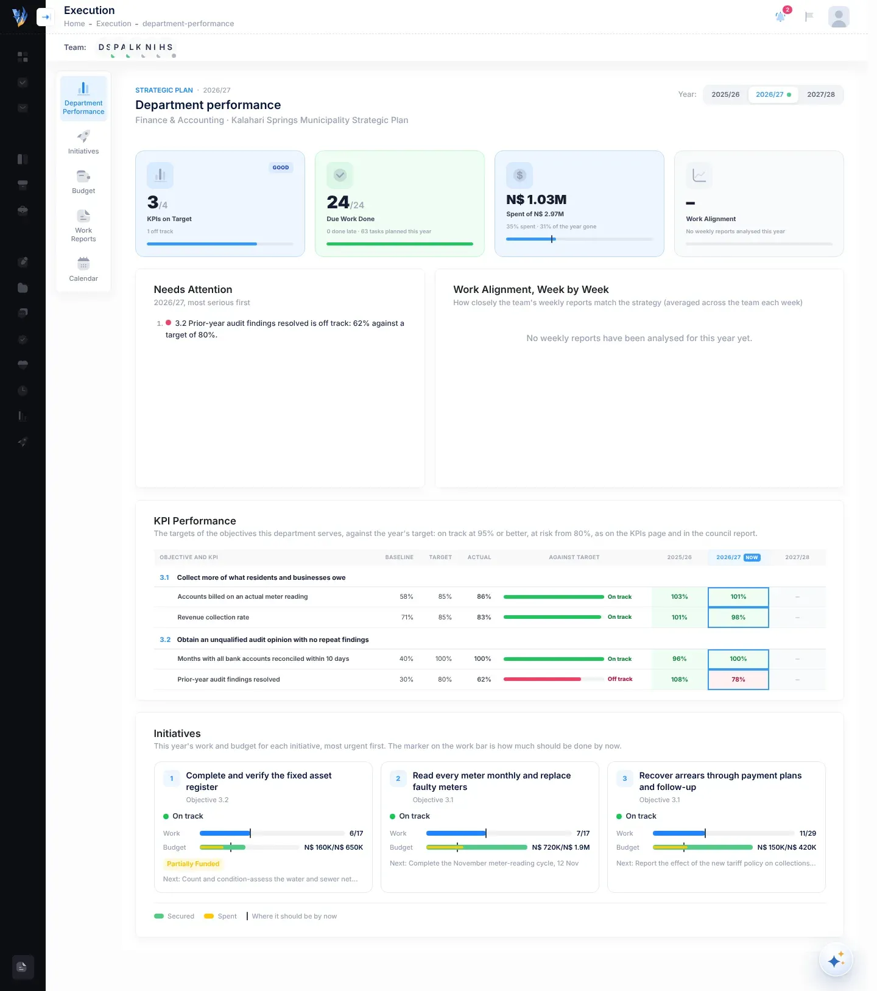This screenshot has width=877, height=991.
Task: Click the STRATEGIC PLAN link
Action: (x=164, y=90)
